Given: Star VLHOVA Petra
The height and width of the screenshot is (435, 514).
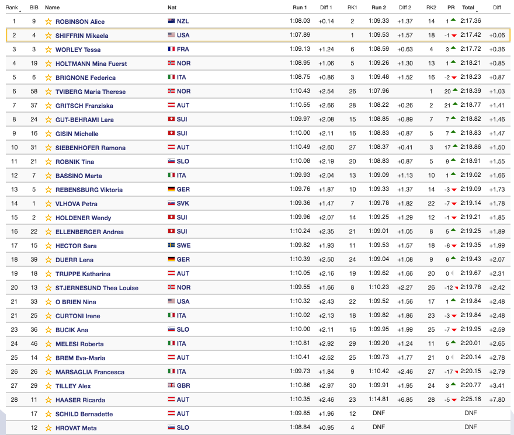Looking at the screenshot, I should click(48, 204).
